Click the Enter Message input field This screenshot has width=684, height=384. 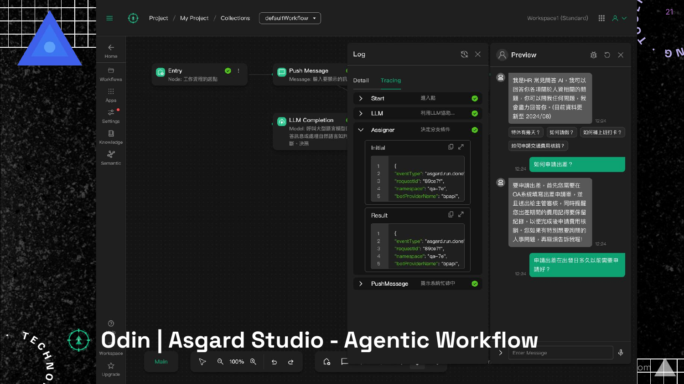[x=560, y=353]
